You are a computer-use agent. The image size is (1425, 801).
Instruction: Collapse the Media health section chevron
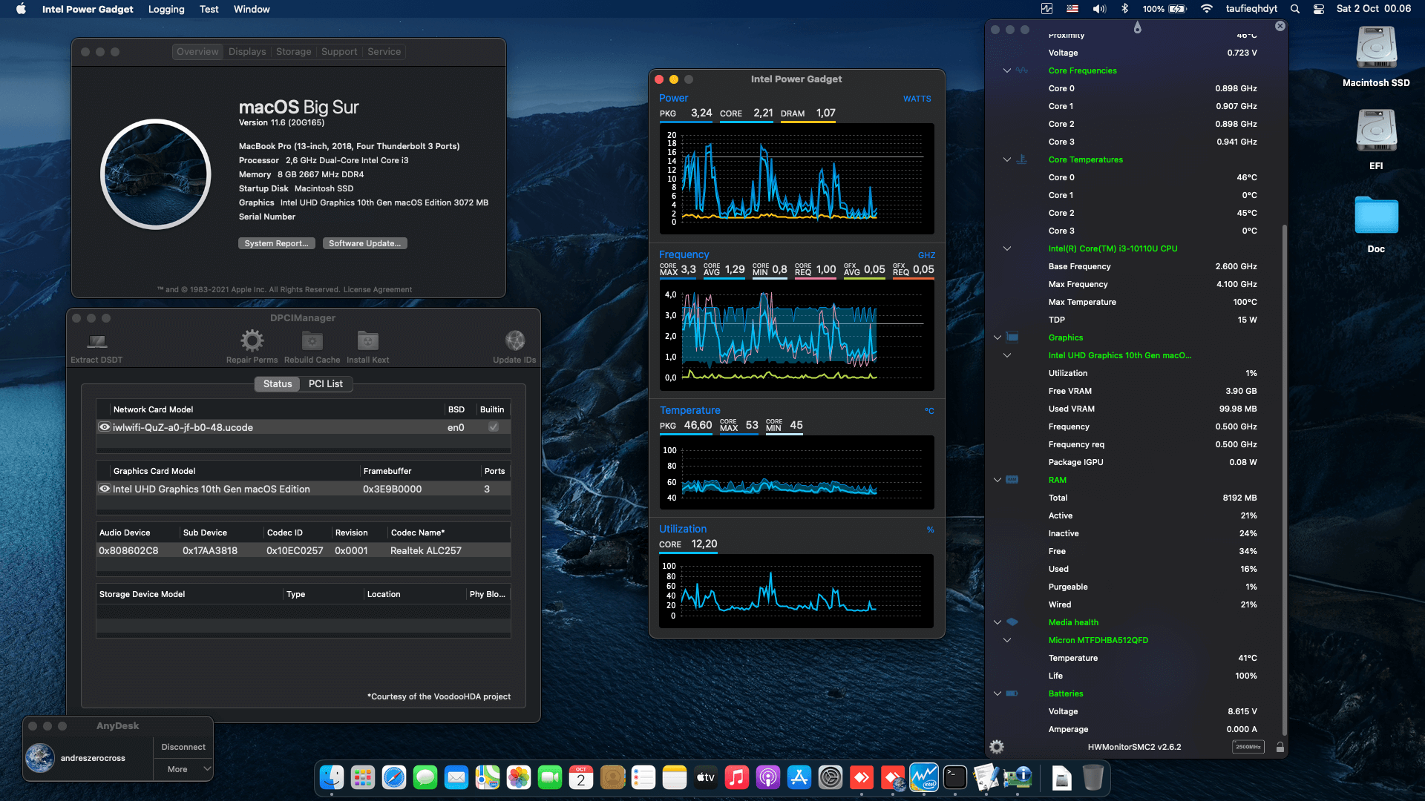997,622
